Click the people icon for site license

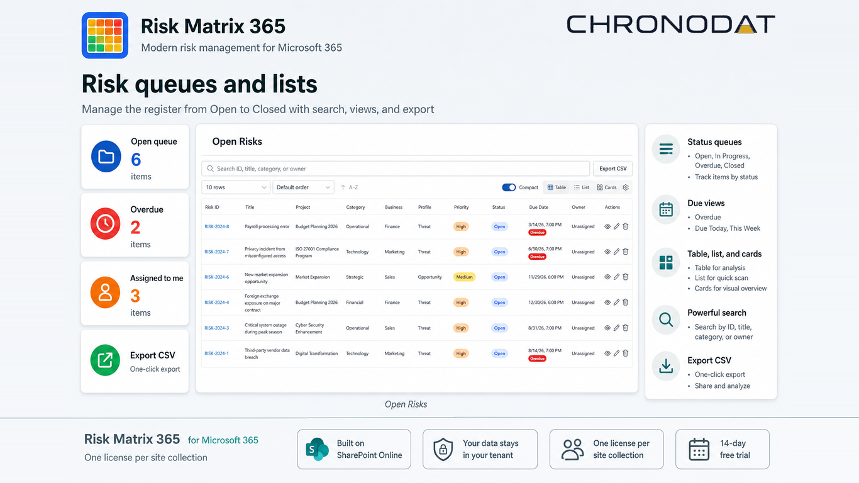coord(572,449)
